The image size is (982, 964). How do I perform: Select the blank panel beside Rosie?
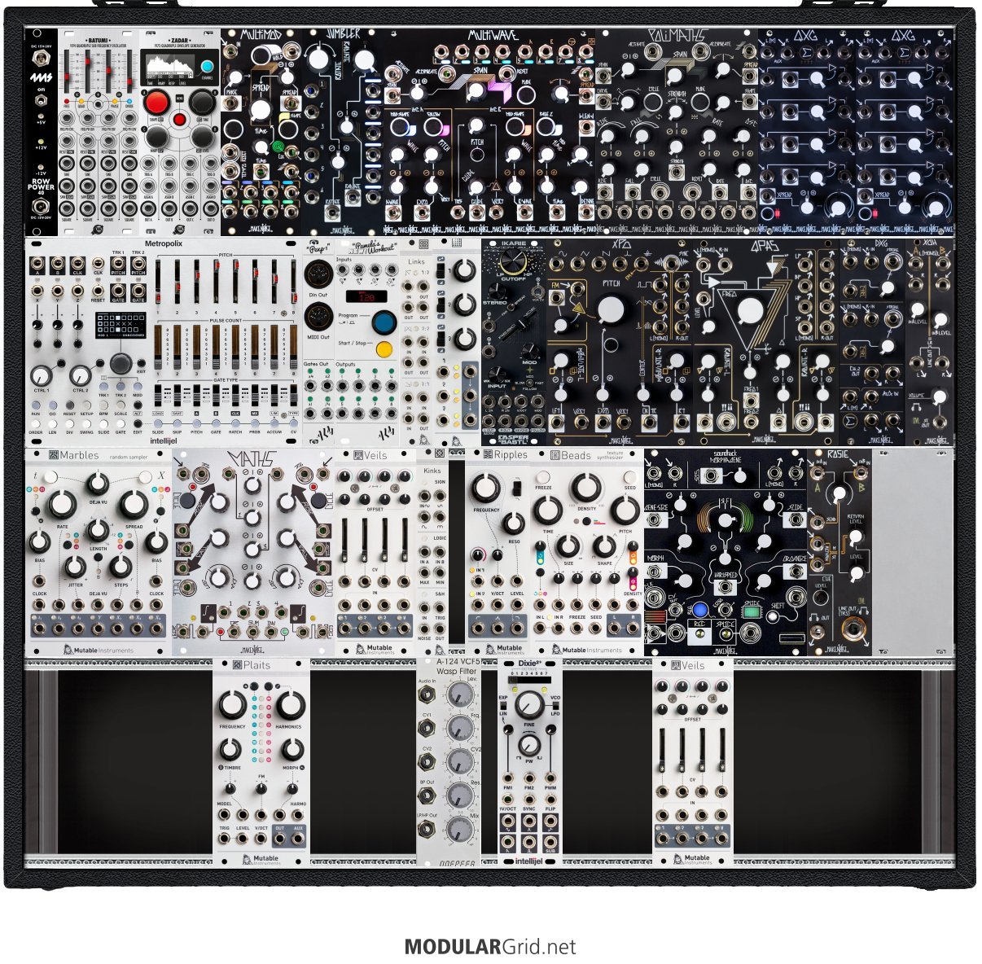click(913, 551)
